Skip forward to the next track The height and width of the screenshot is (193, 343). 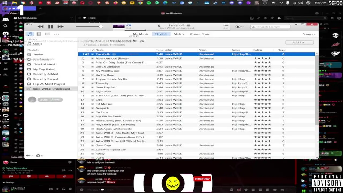(60, 27)
